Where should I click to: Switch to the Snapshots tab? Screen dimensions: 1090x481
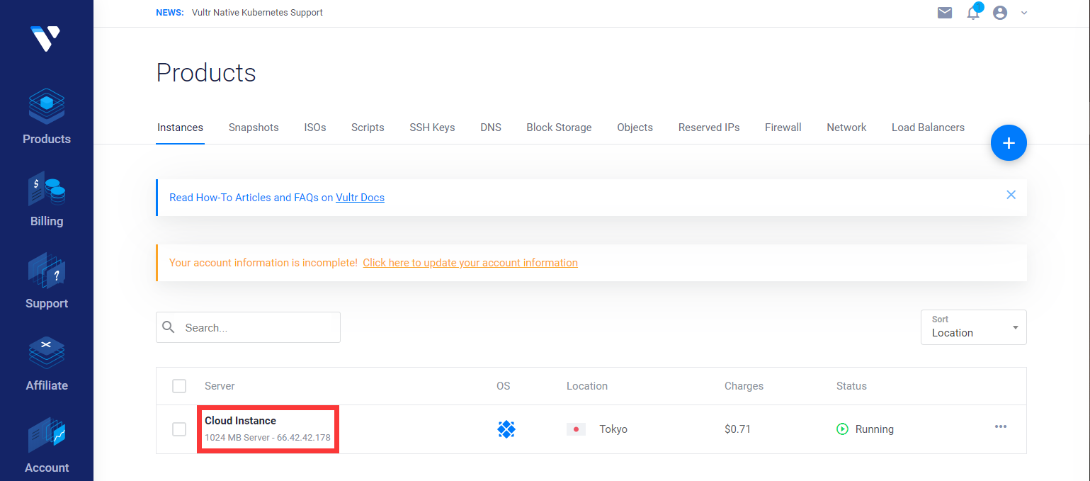point(254,128)
